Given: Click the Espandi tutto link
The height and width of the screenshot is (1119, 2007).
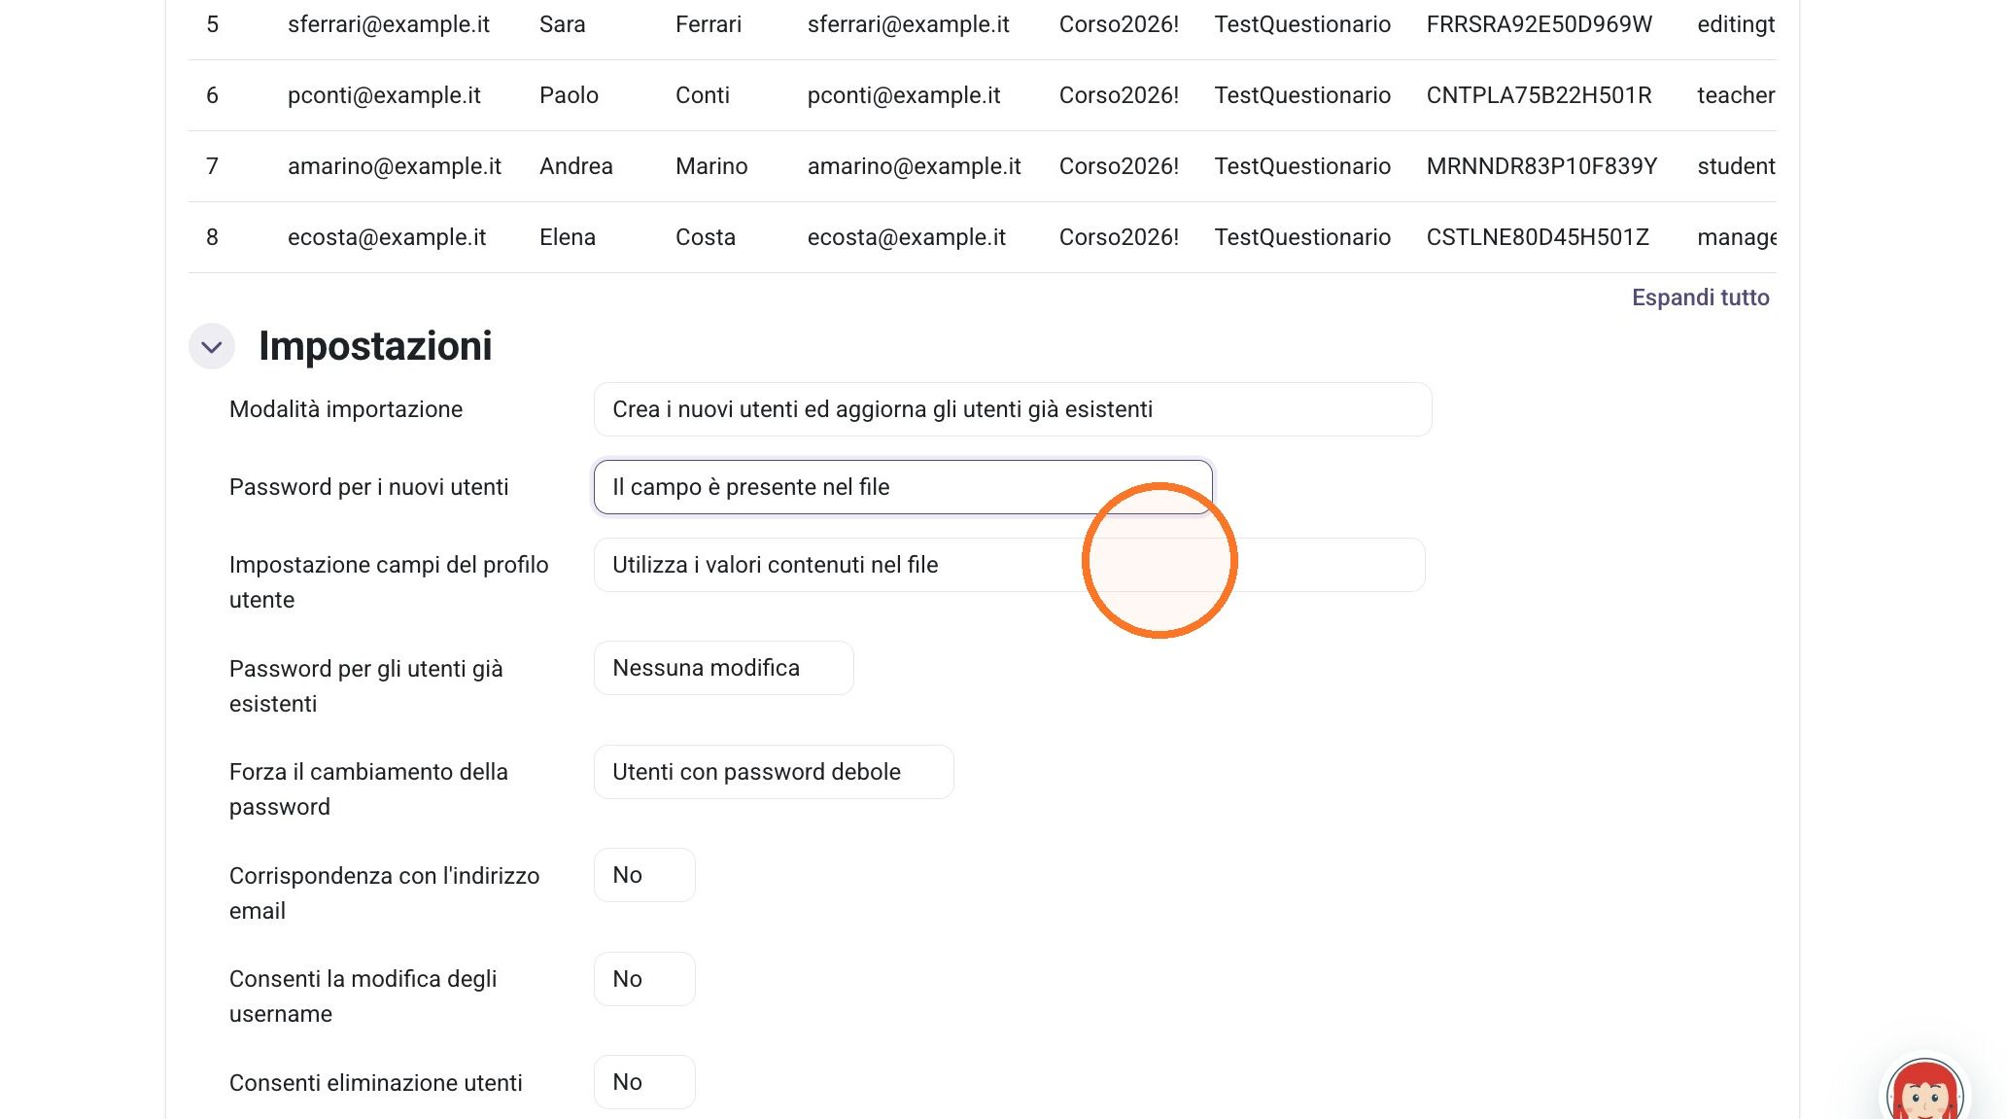Looking at the screenshot, I should [x=1700, y=297].
